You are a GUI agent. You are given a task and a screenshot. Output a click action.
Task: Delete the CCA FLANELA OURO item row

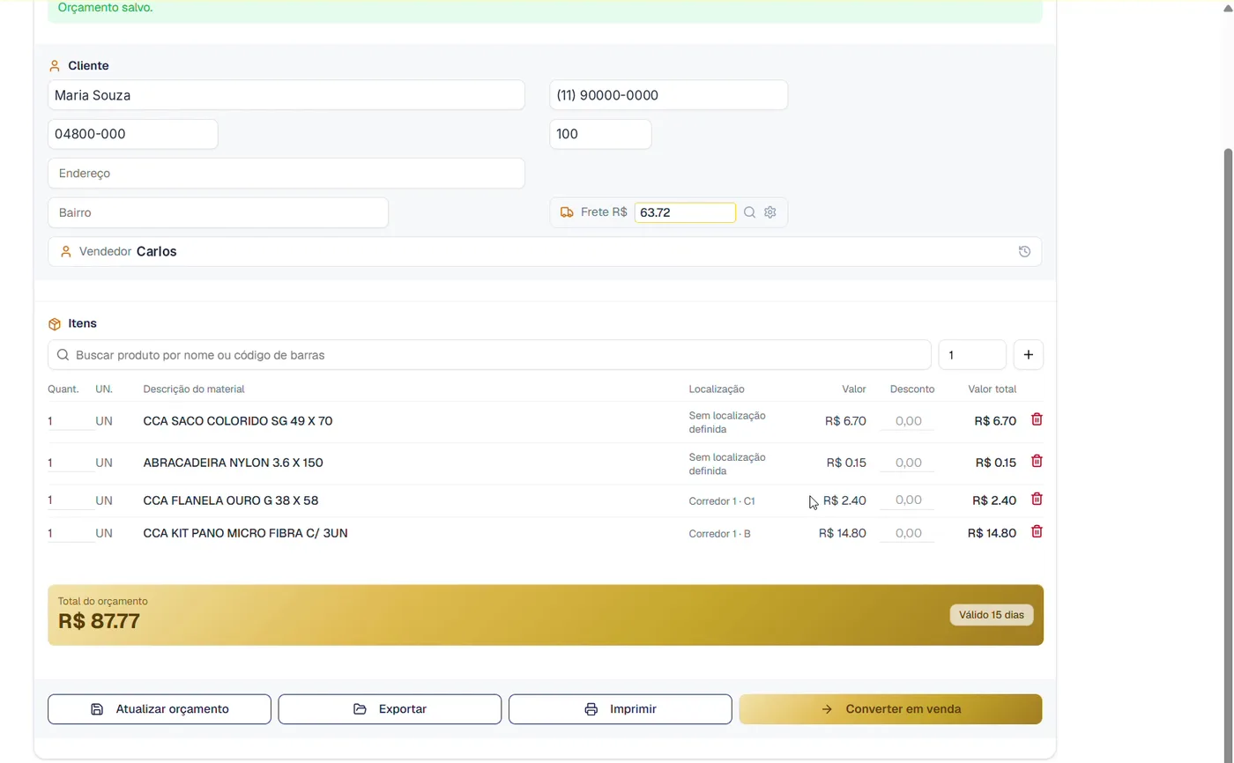click(1037, 499)
